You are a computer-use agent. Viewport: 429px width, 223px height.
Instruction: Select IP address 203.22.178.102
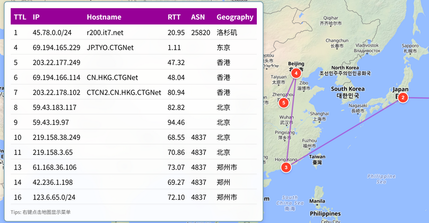tap(56, 93)
